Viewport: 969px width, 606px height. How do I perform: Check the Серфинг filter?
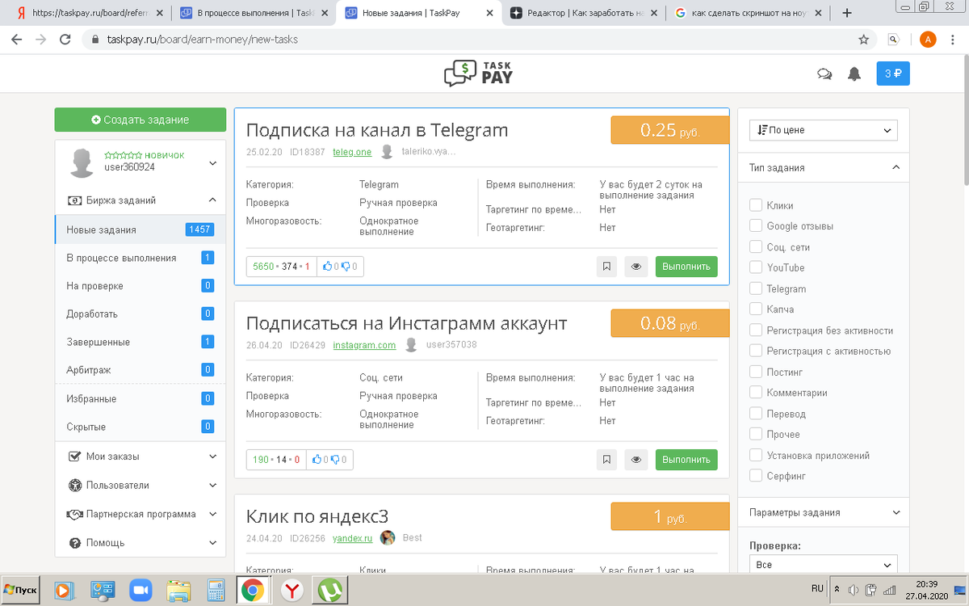coord(756,476)
